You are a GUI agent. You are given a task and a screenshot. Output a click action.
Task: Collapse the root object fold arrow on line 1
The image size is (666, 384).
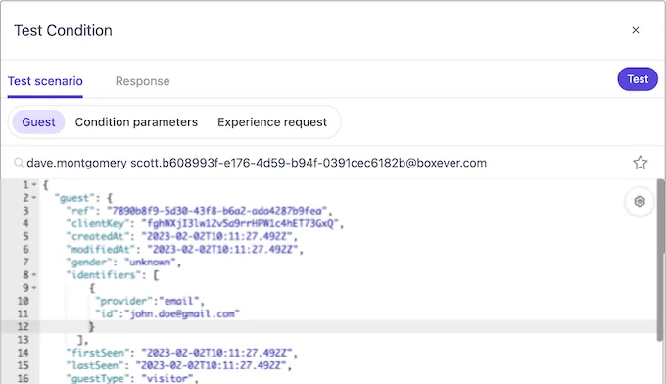point(34,185)
